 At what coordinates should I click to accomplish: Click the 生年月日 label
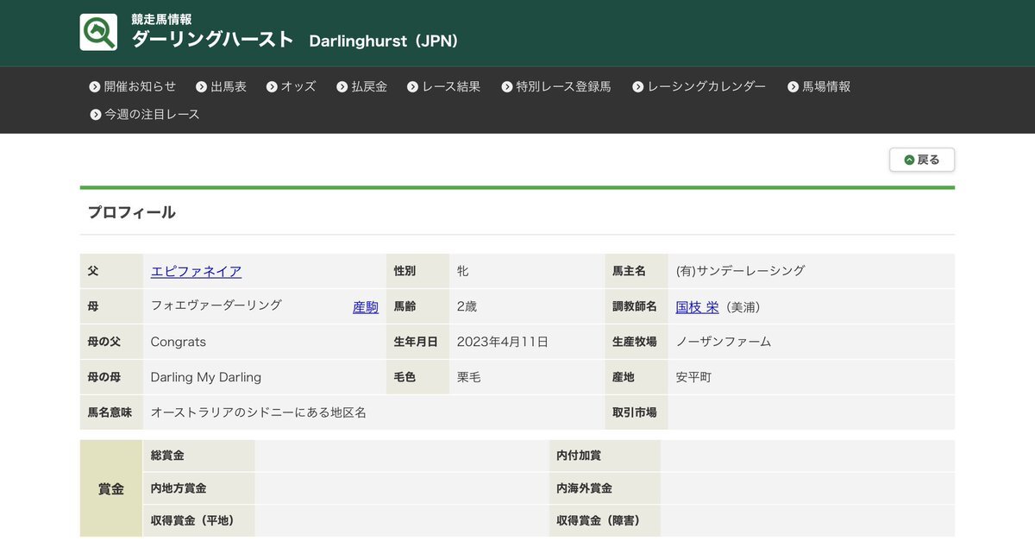click(x=416, y=342)
